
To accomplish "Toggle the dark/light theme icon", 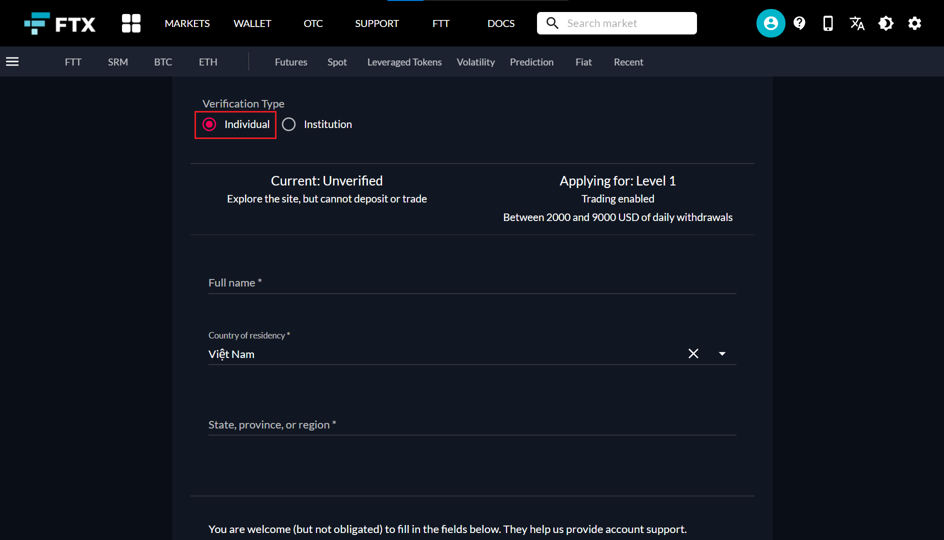I will click(x=885, y=23).
